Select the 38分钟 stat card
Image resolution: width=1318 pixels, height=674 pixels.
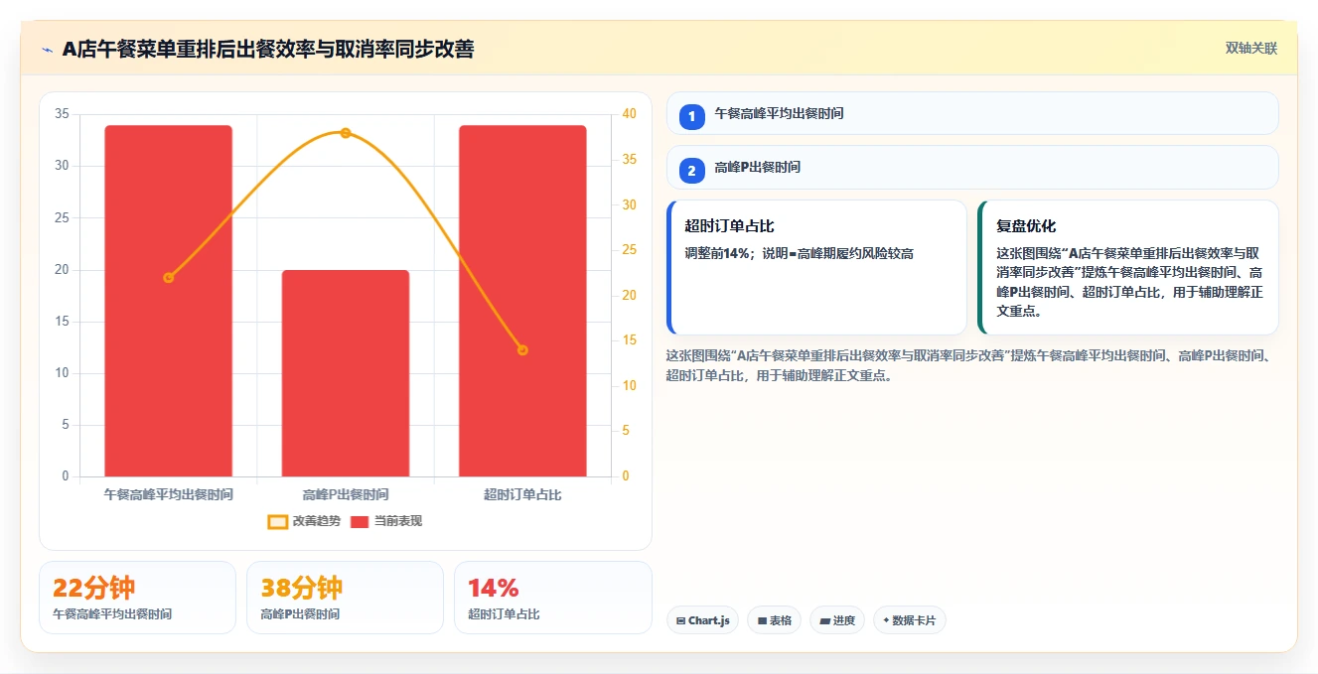point(345,598)
